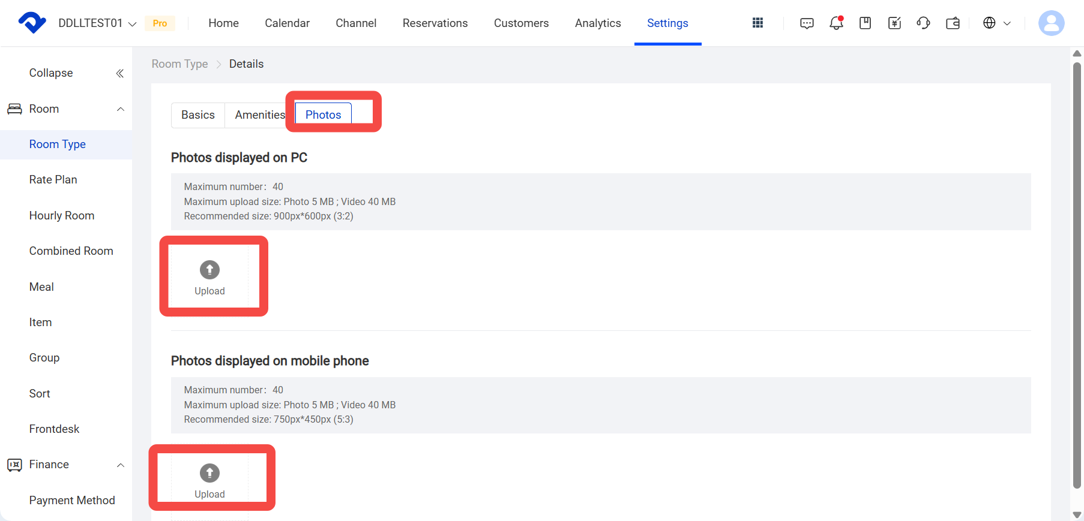Collapse the sidebar with double-chevron icon
1084x521 pixels.
(x=119, y=73)
